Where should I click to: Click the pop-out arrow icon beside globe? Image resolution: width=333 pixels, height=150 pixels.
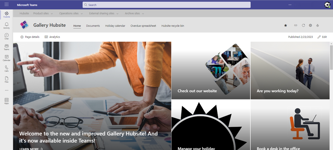click(x=317, y=25)
